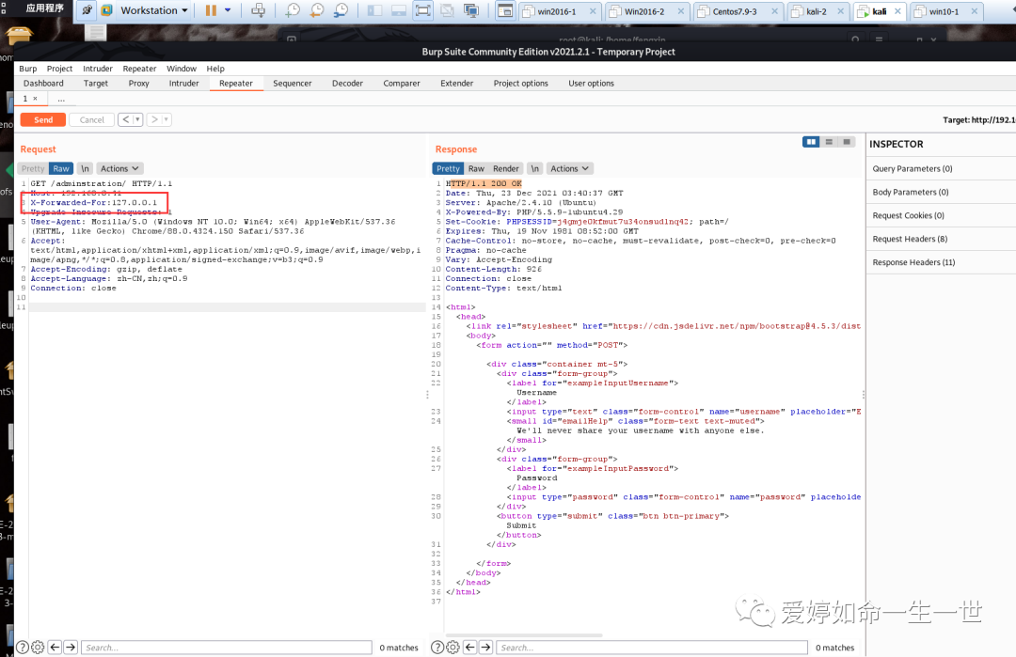Image resolution: width=1016 pixels, height=657 pixels.
Task: Switch to the Centos7.9-3 VM tab
Action: pos(734,11)
